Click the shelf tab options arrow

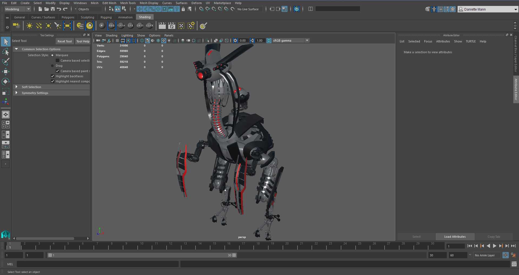click(x=7, y=18)
